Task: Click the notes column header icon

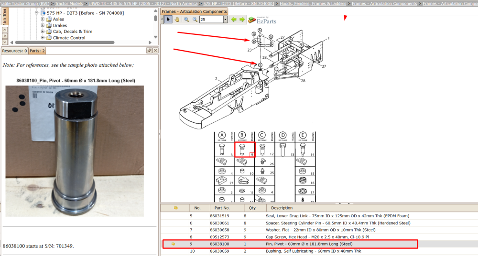Action: tap(175, 208)
